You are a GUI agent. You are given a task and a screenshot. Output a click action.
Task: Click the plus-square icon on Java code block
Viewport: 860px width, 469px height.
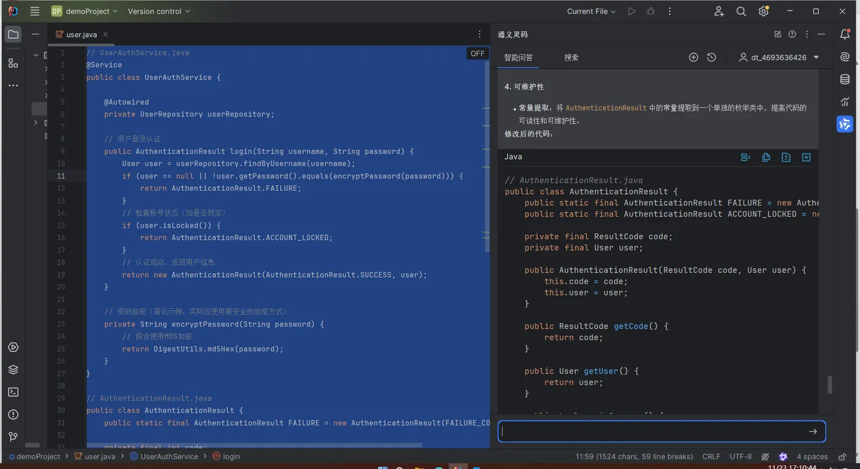806,157
